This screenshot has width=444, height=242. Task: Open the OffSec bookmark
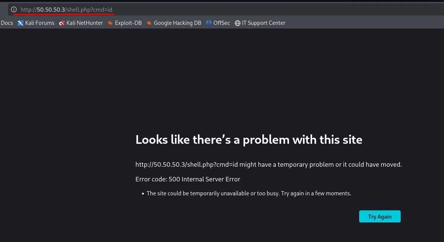click(218, 23)
